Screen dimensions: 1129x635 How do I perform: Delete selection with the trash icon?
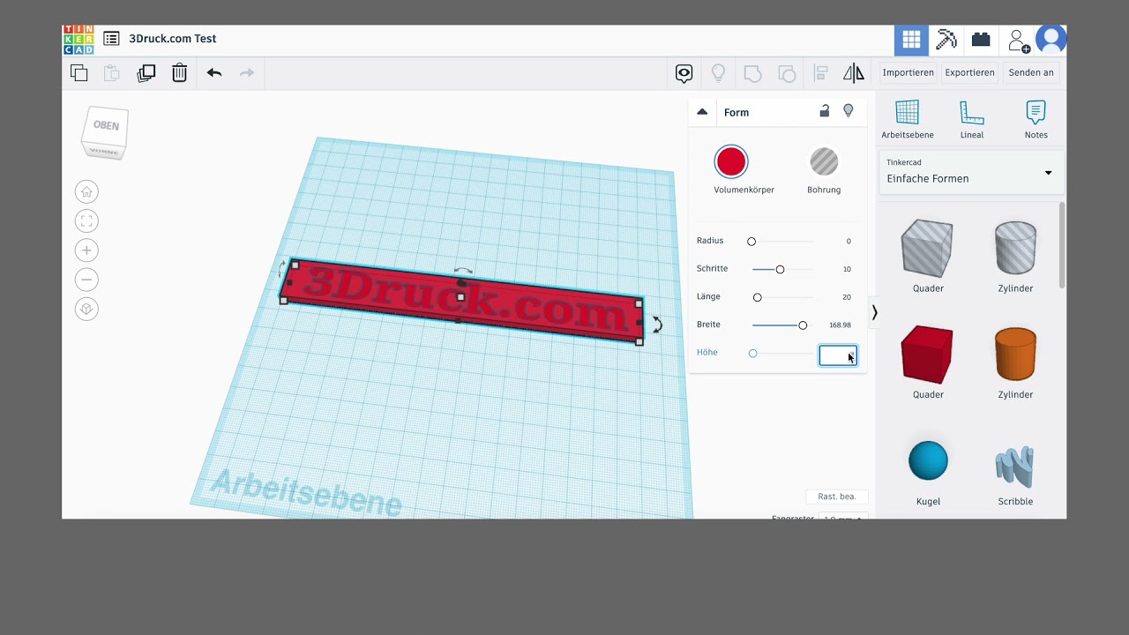pos(179,73)
